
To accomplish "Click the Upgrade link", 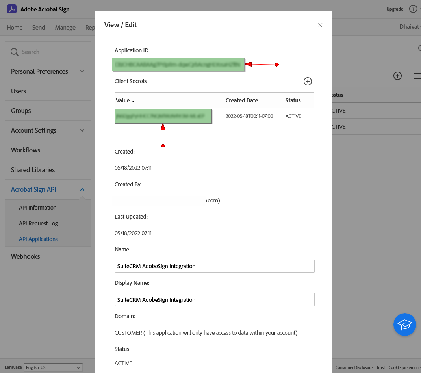I will tap(395, 9).
